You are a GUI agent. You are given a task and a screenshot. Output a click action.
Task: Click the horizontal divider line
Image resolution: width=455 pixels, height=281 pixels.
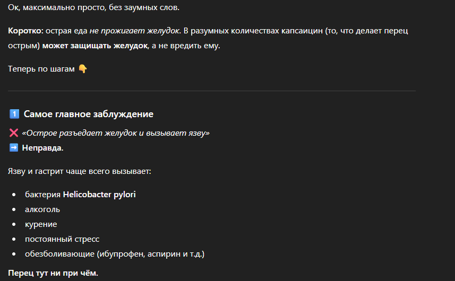tap(212, 91)
